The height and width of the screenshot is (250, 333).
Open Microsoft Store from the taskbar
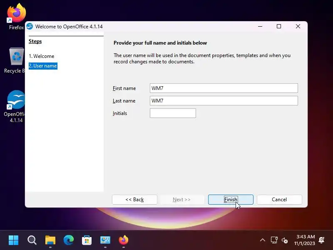pyautogui.click(x=87, y=240)
